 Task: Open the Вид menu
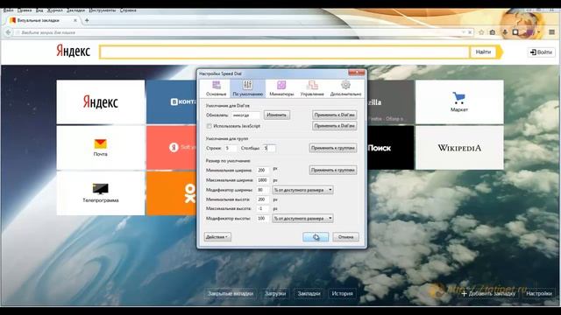(39, 10)
